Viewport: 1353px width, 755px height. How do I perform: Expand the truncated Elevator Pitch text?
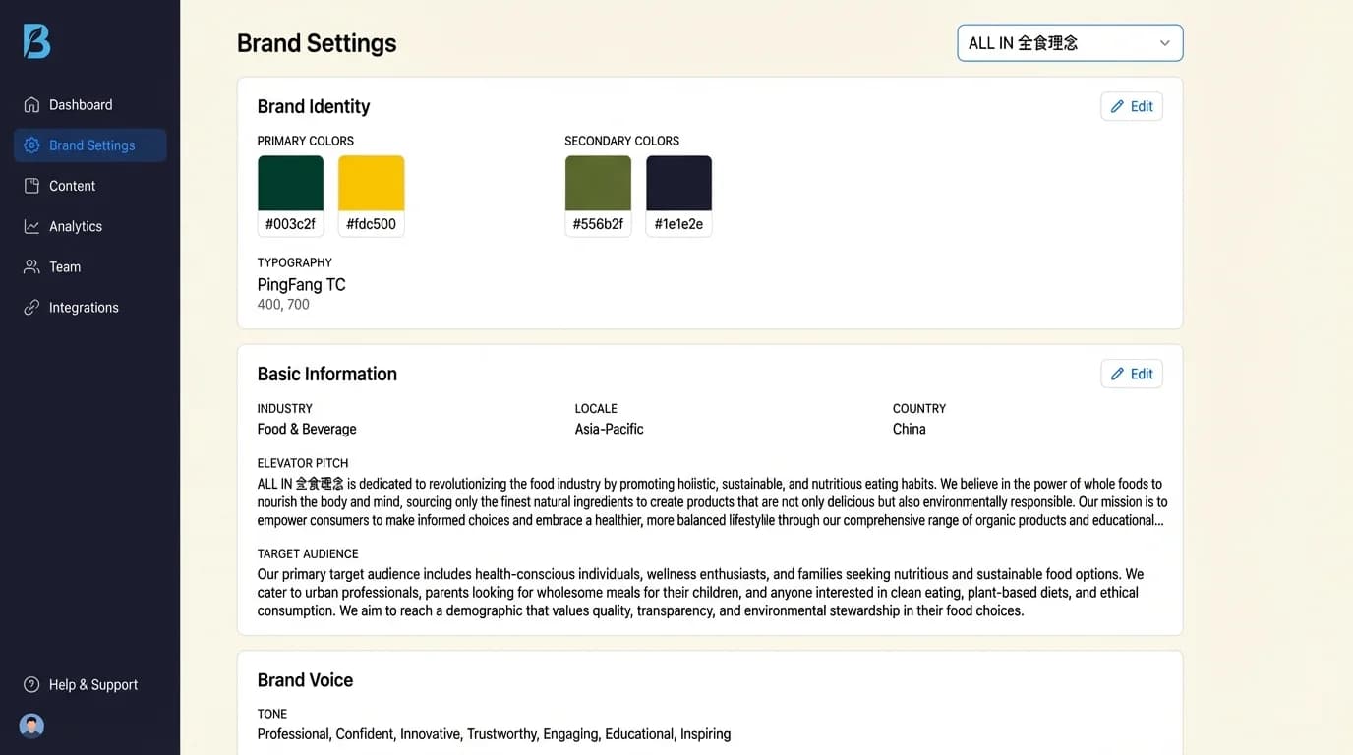tap(1159, 520)
